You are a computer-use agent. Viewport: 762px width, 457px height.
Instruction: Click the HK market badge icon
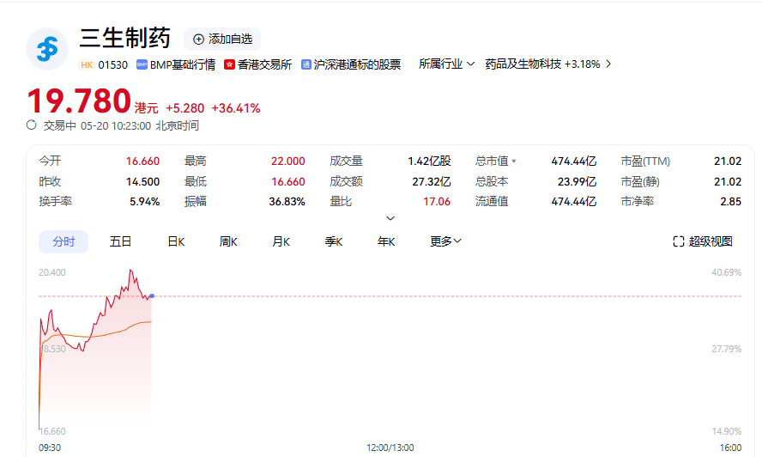[87, 64]
